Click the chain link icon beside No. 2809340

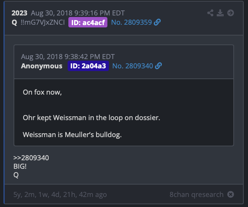click(158, 66)
